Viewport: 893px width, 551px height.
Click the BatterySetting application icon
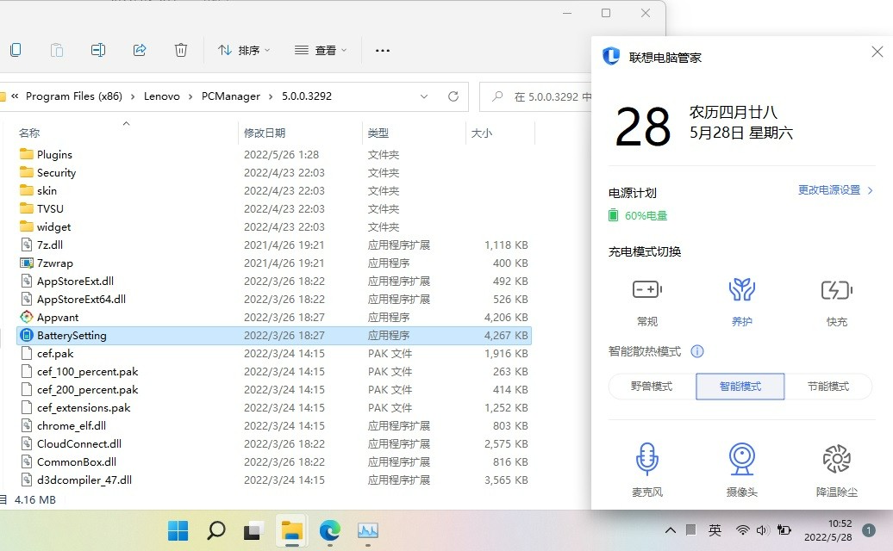pyautogui.click(x=26, y=336)
